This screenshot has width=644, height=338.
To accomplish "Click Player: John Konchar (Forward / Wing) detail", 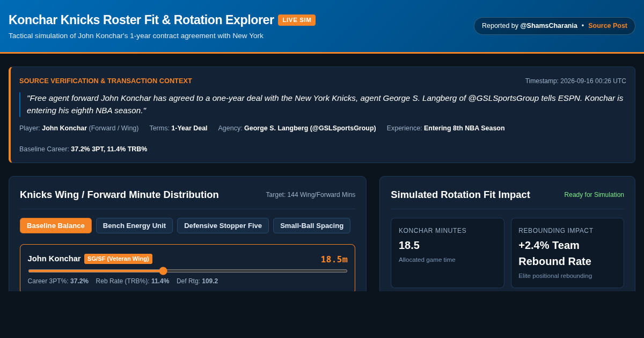I will [79, 128].
